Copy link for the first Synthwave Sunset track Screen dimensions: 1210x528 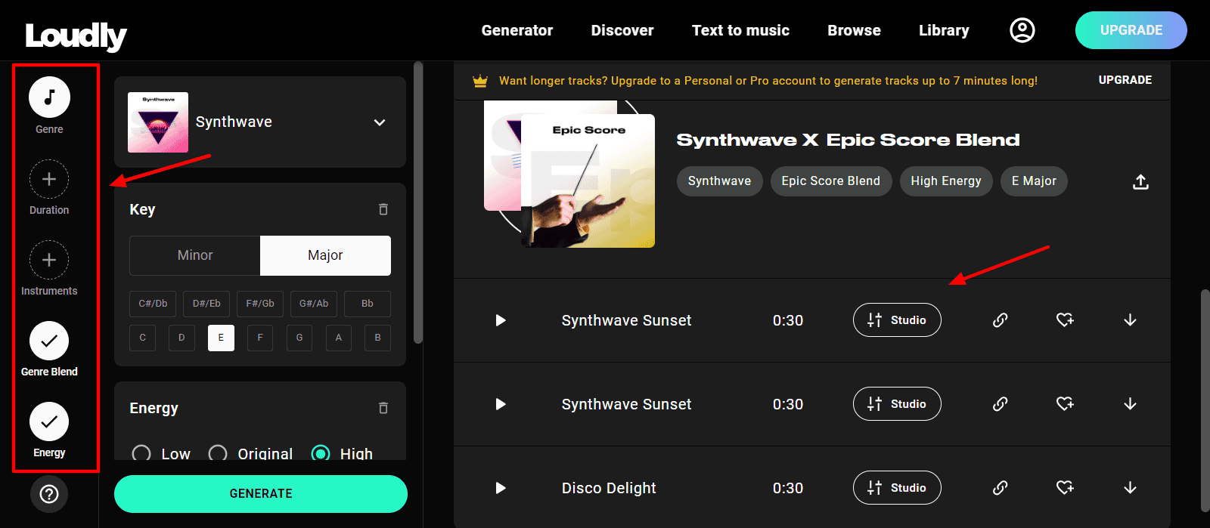click(1000, 320)
